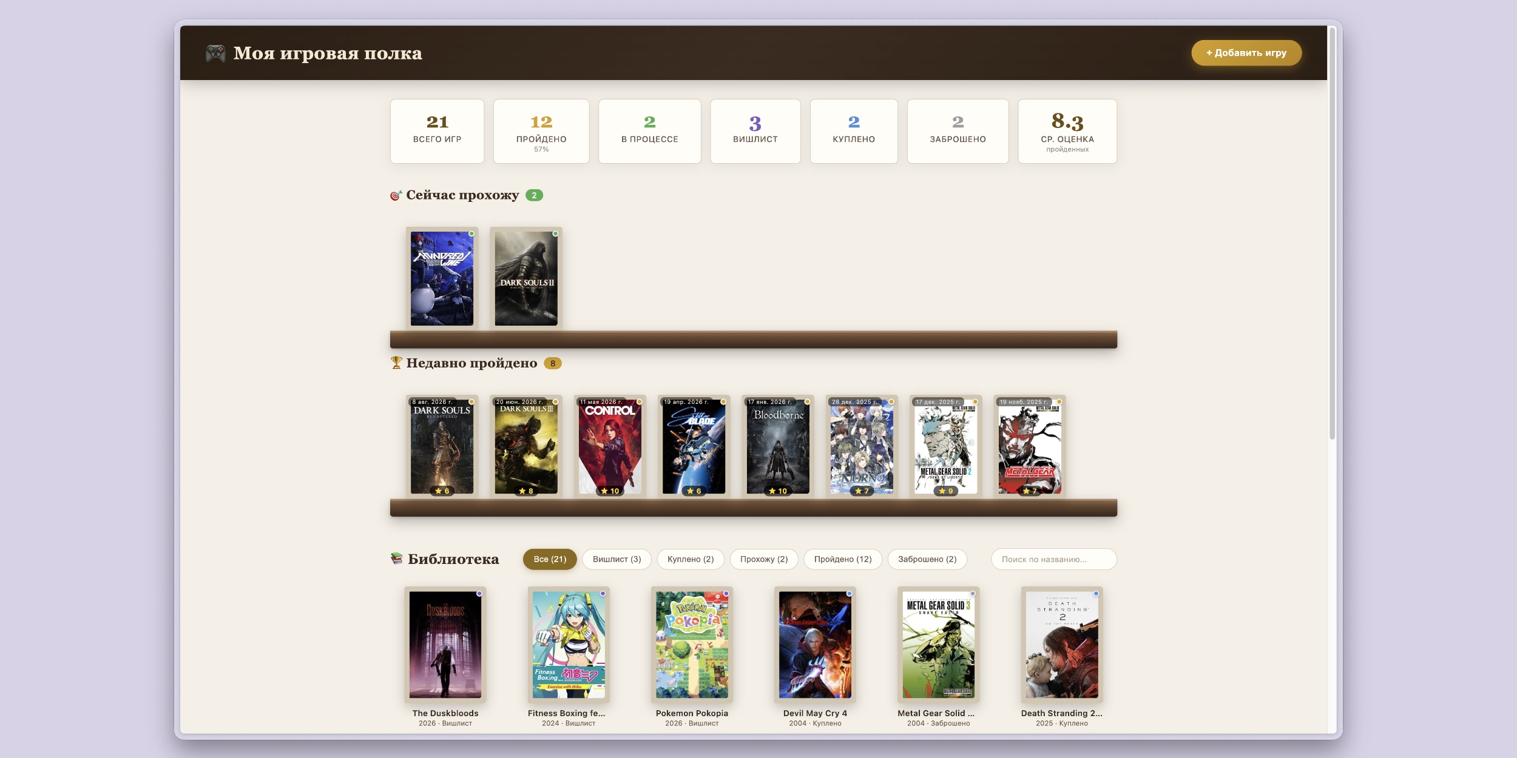
Task: Filter library by Куплено (2)
Action: [x=691, y=559]
